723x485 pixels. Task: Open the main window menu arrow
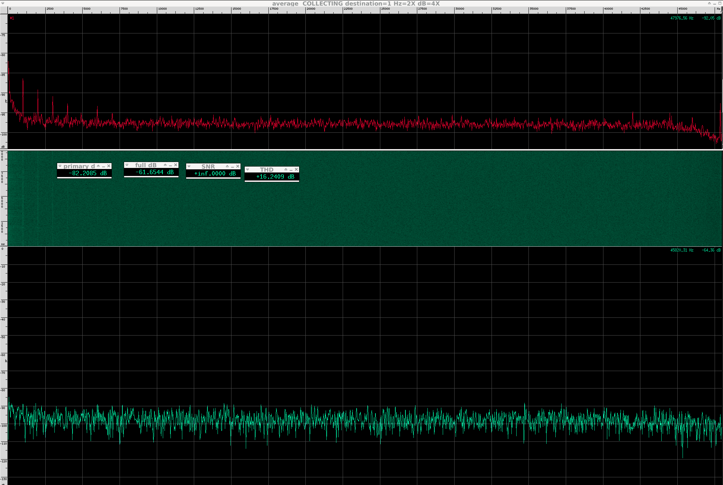coord(2,3)
